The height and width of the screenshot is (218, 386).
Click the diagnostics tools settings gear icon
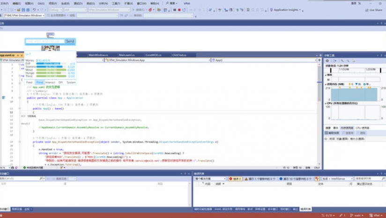328,61
